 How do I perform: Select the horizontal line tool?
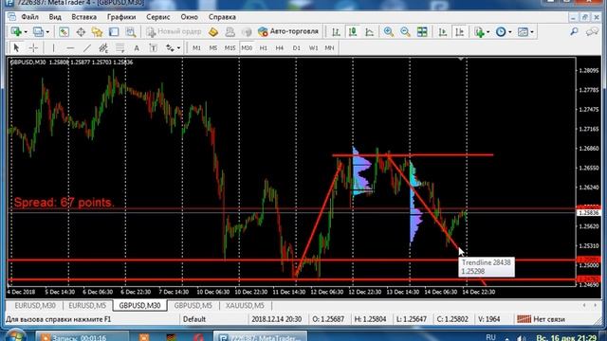(x=70, y=48)
